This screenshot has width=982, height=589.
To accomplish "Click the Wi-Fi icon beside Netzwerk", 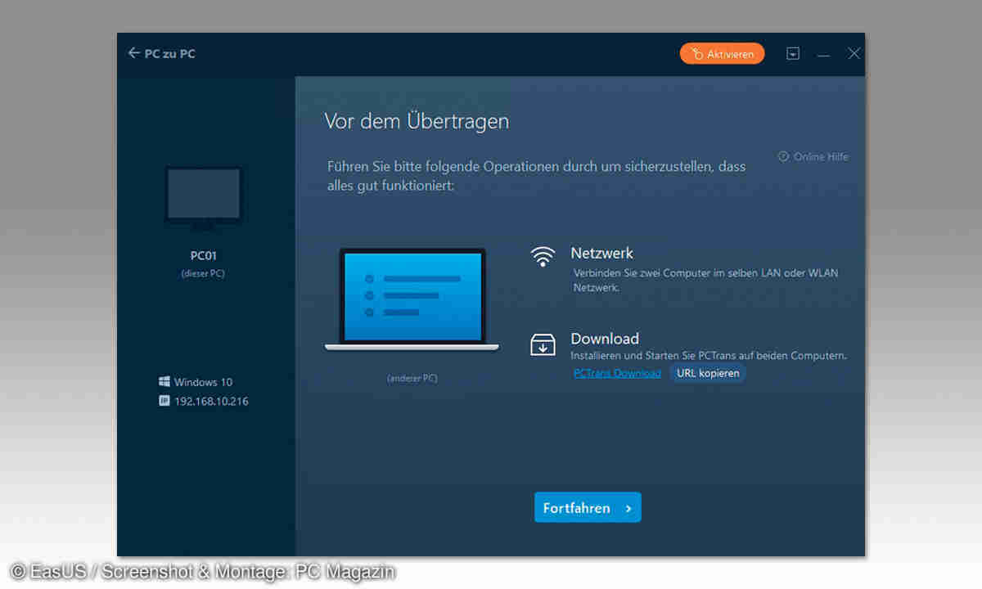I will [543, 257].
